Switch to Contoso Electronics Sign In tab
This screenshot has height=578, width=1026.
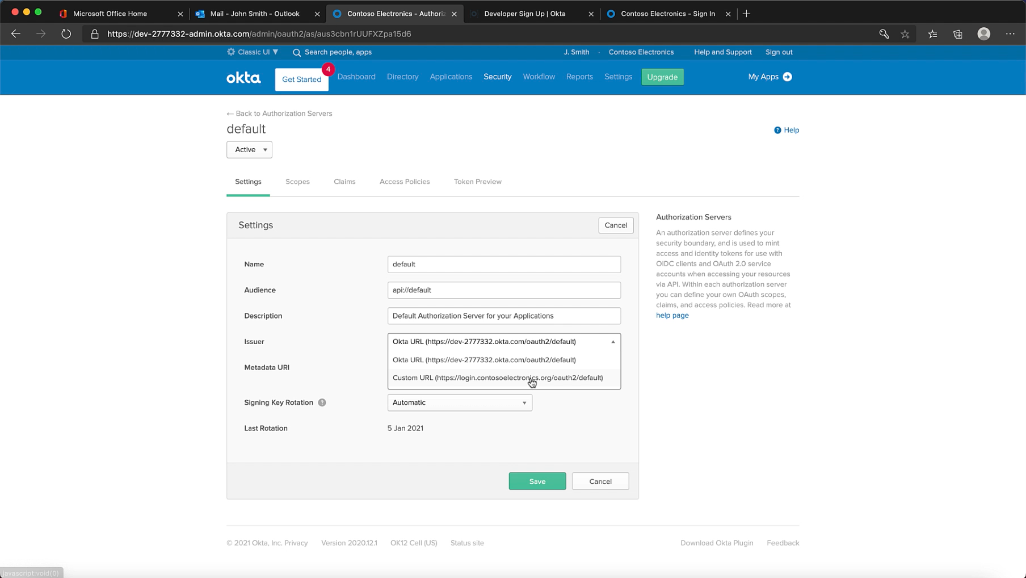[668, 14]
